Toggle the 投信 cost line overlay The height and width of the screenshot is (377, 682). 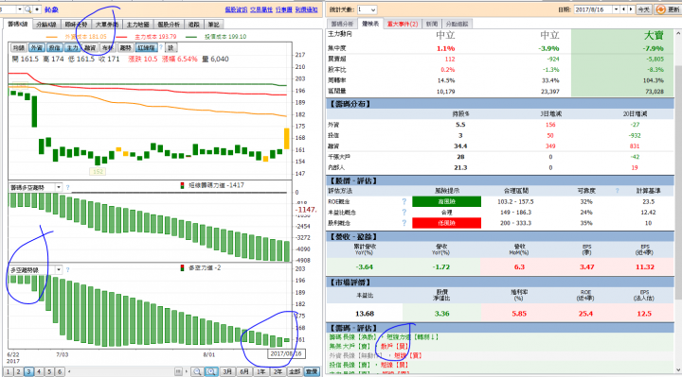pyautogui.click(x=54, y=48)
